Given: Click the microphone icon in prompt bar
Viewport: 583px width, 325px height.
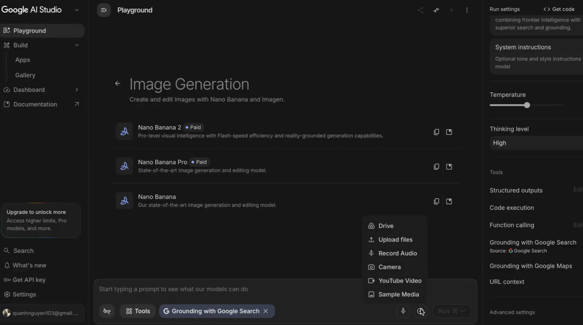Looking at the screenshot, I should 403,311.
